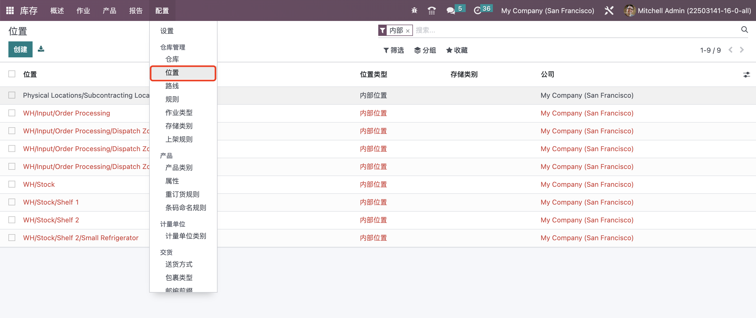
Task: Expand the 筛选 filters dropdown
Action: tap(393, 50)
